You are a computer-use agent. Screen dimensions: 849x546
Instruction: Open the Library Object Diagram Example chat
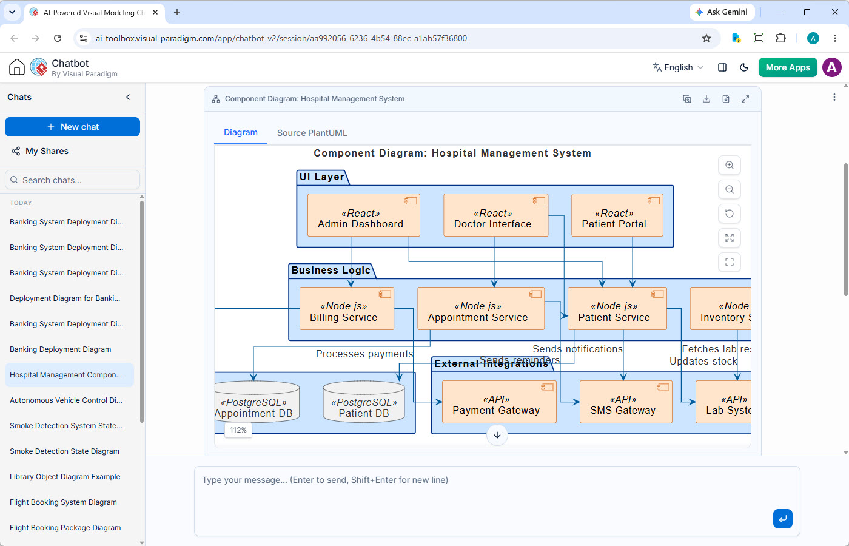tap(69, 477)
